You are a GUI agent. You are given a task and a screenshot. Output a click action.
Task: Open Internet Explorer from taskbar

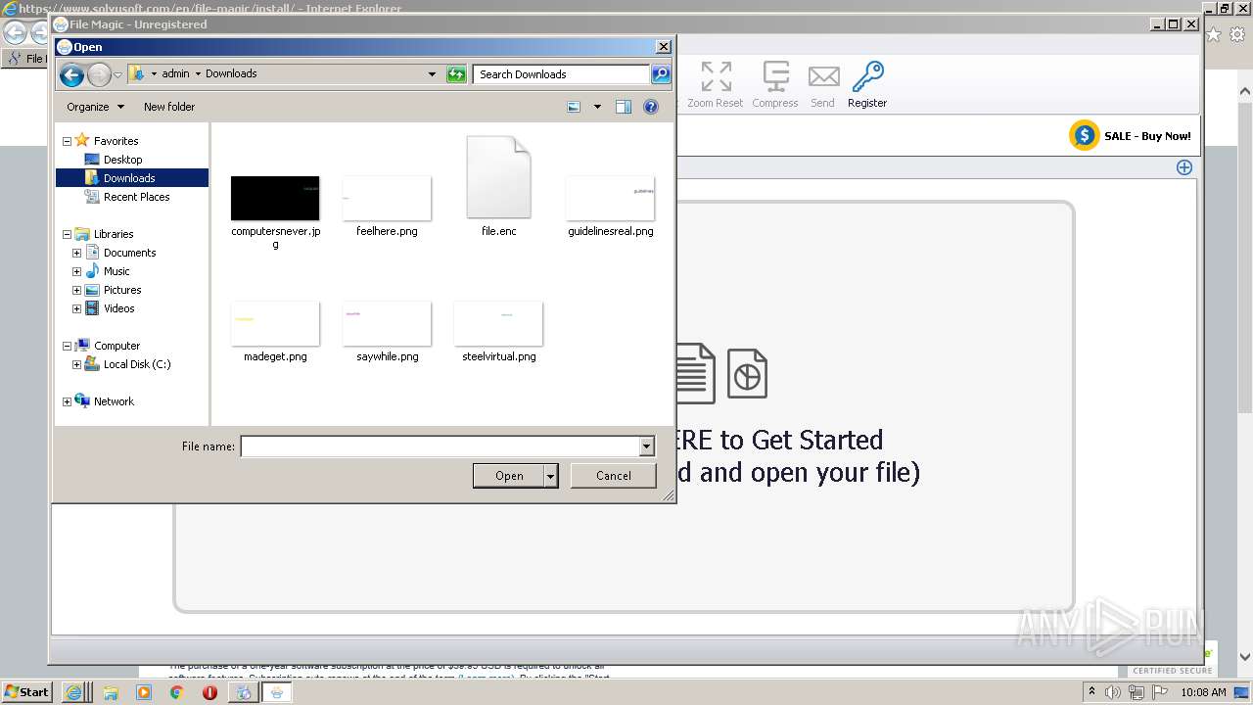[73, 692]
